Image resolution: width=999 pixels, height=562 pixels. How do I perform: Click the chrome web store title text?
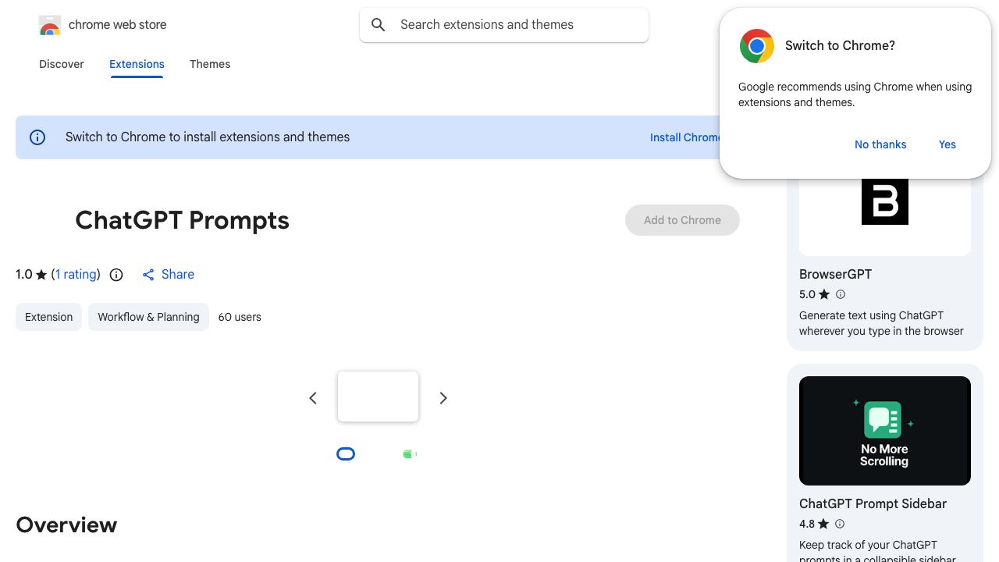pos(118,25)
